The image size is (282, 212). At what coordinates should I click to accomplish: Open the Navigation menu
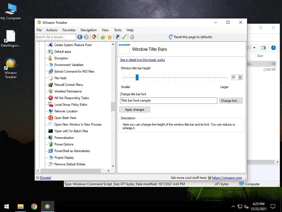pos(88,30)
